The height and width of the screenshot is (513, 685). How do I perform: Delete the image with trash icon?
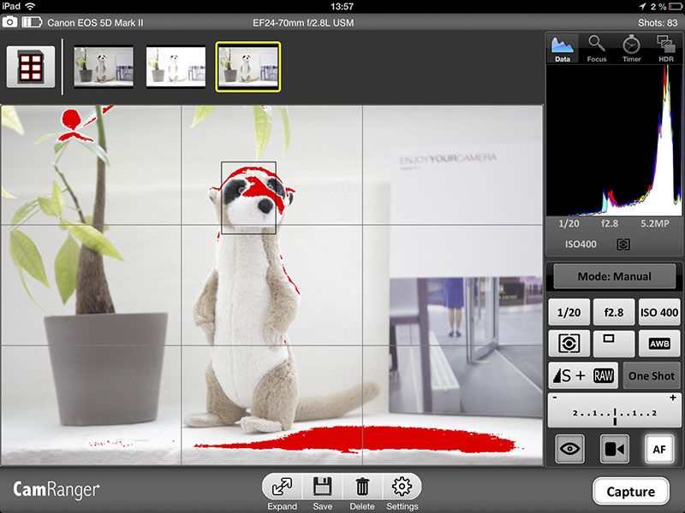[362, 488]
